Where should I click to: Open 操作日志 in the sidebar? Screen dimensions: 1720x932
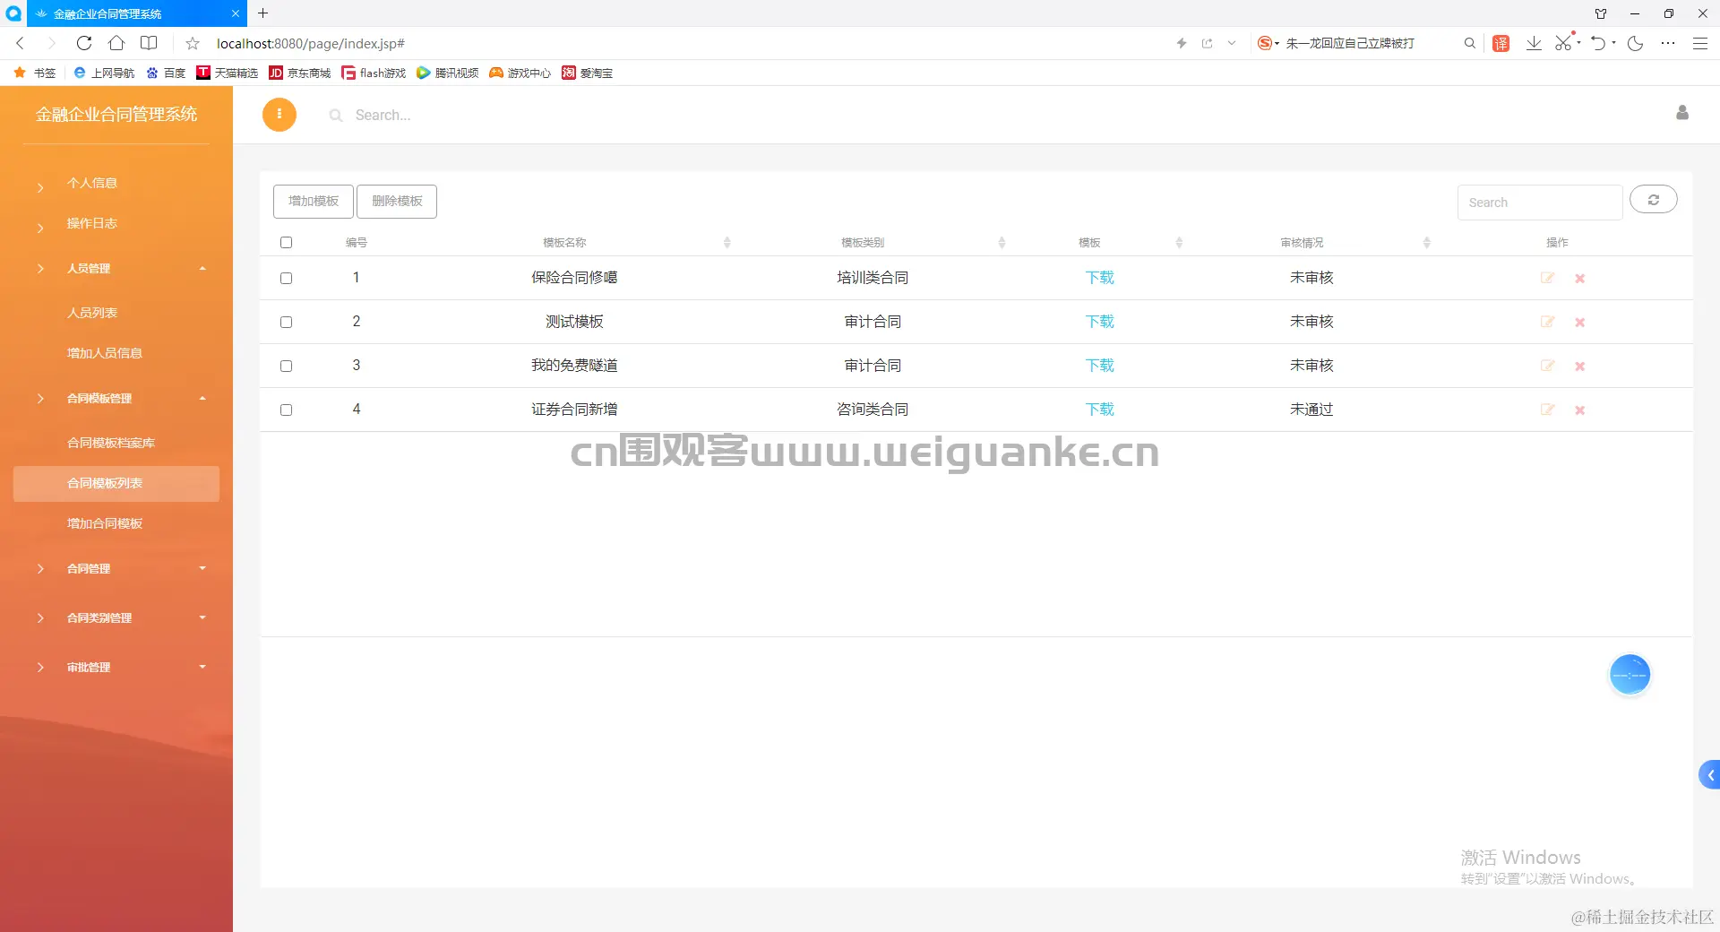pos(92,223)
